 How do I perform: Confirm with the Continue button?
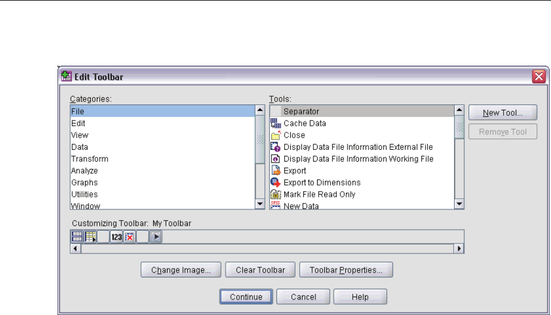(x=246, y=297)
